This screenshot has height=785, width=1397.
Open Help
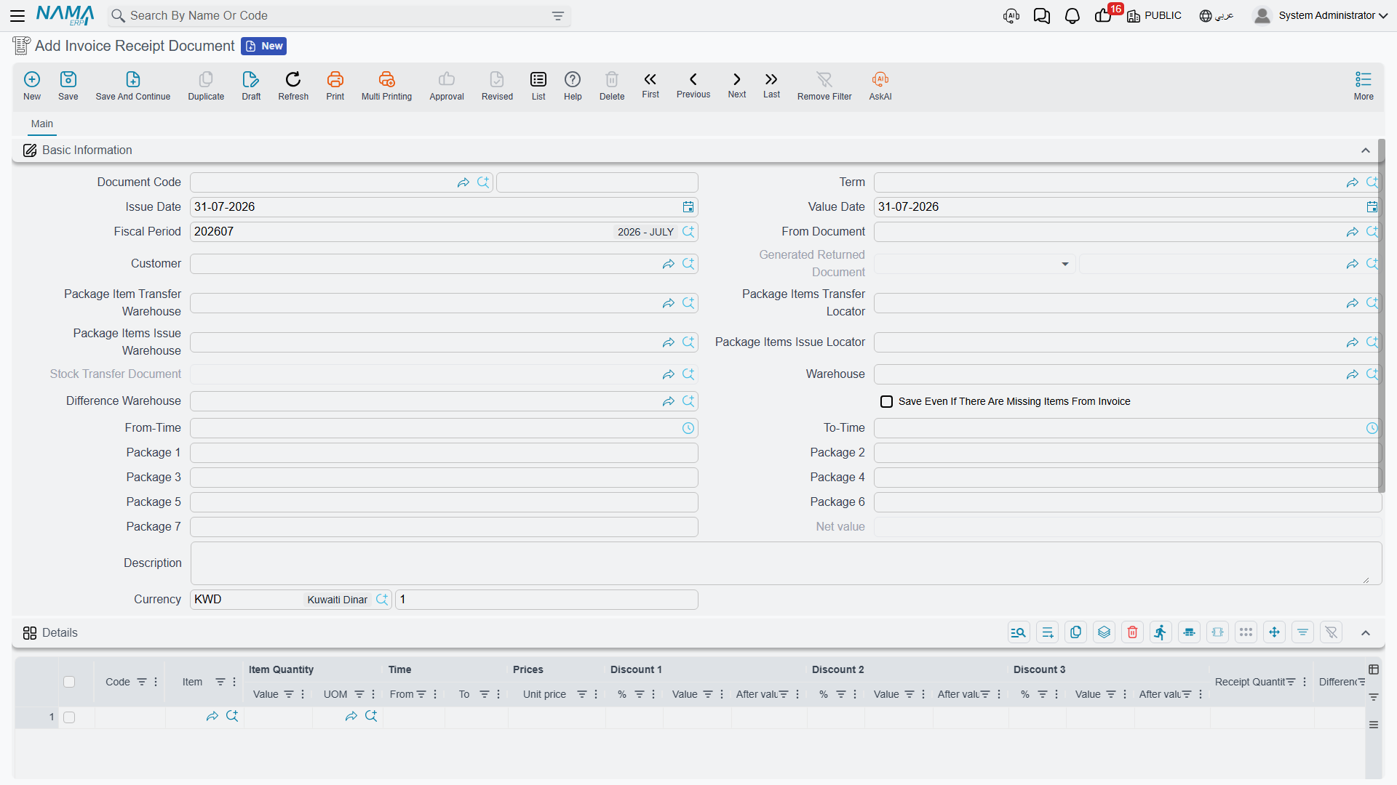click(573, 86)
